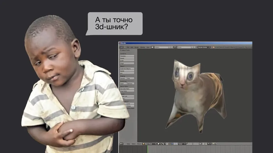Open the Info editor type selector icon

click(x=121, y=47)
